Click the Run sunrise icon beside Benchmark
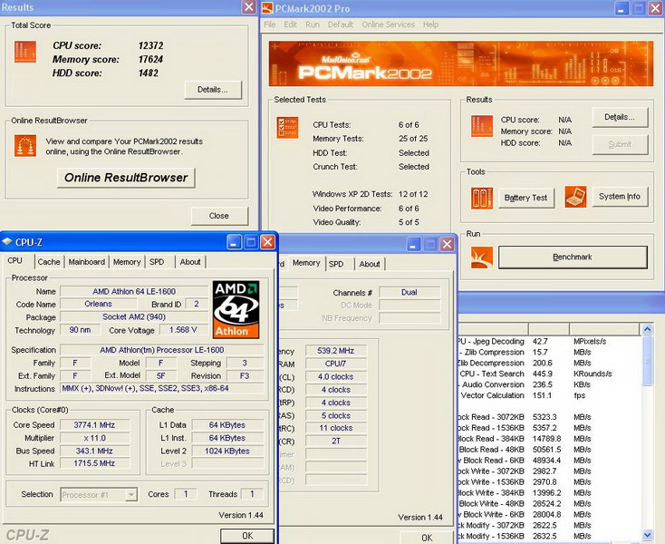Screen dimensions: 665x544 482,257
